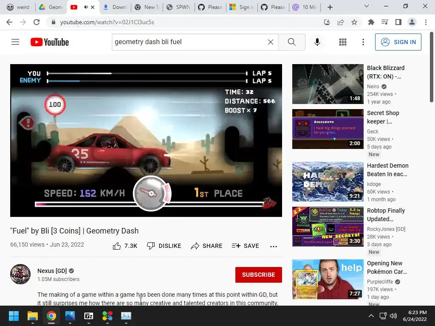This screenshot has width=435, height=326.
Task: Open the Purplecliffe channel name
Action: pyautogui.click(x=380, y=282)
